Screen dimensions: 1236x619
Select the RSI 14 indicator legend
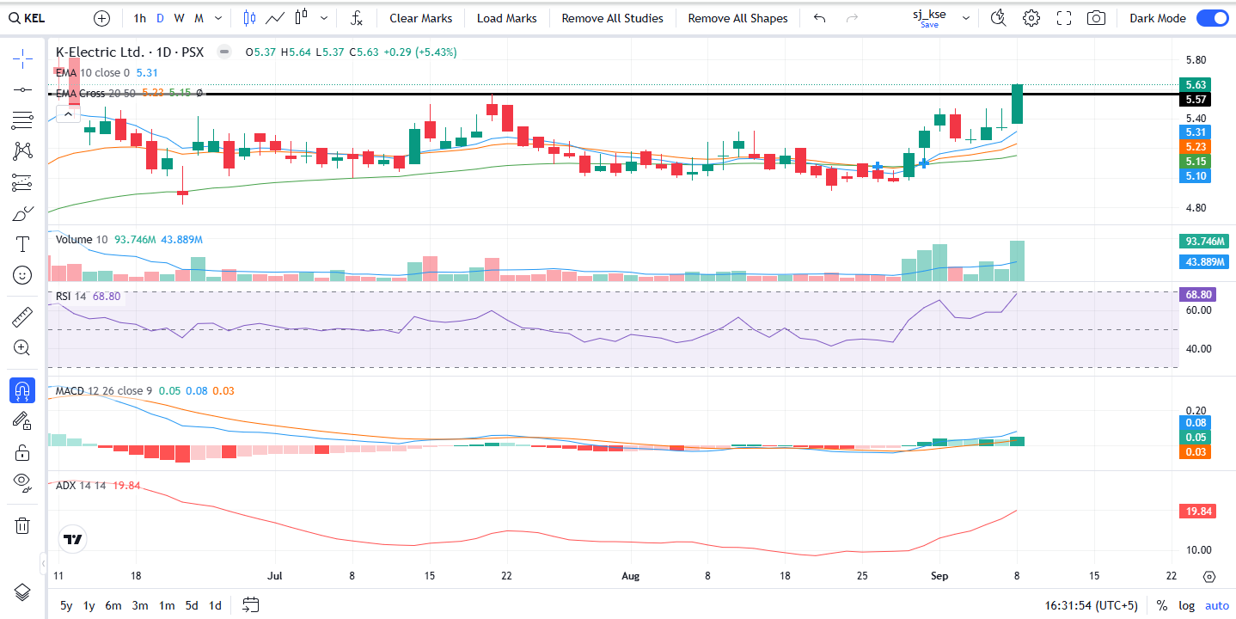(x=71, y=297)
